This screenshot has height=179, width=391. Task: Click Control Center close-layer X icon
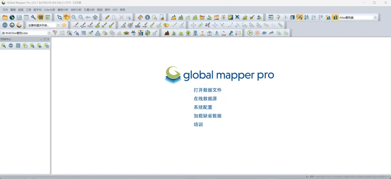click(x=47, y=45)
